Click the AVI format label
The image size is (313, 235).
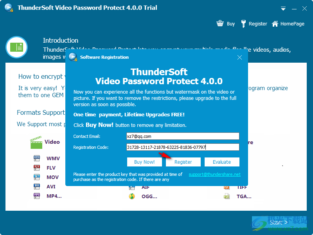pos(51,187)
